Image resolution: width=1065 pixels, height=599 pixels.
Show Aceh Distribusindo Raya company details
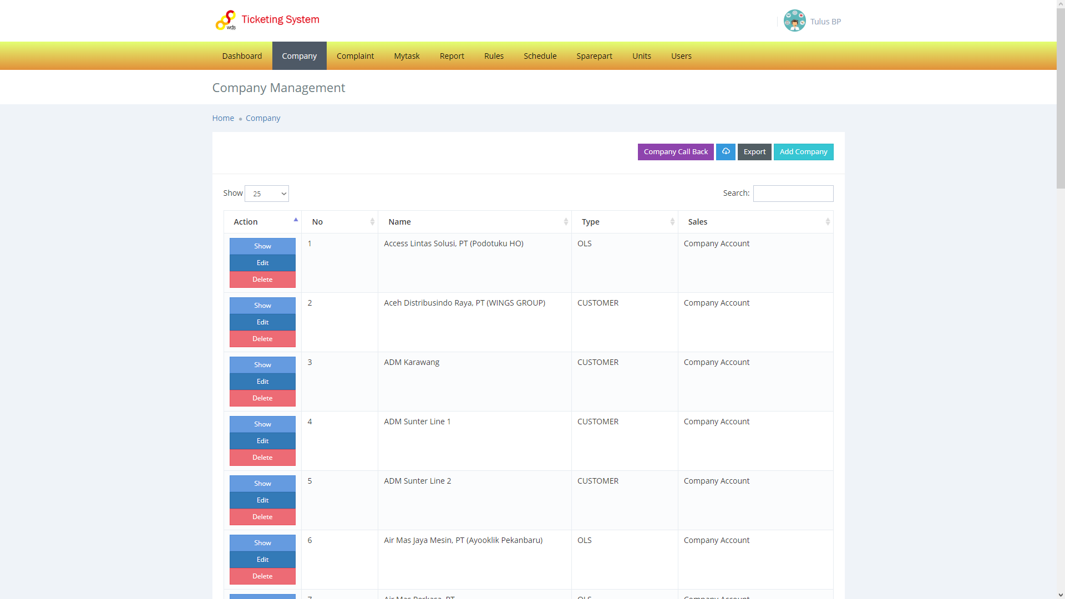pyautogui.click(x=262, y=306)
